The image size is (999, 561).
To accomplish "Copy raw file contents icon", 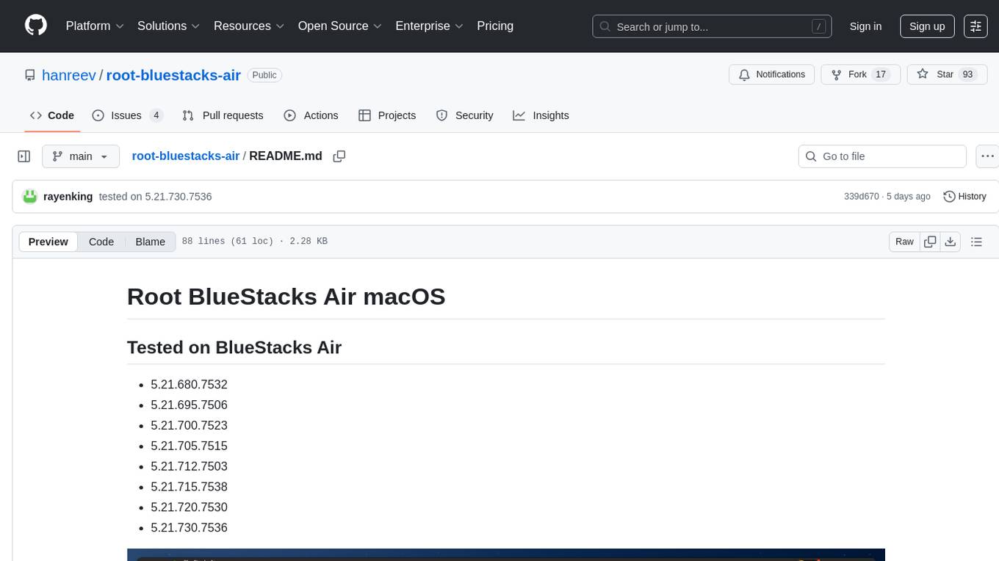I will tap(930, 242).
